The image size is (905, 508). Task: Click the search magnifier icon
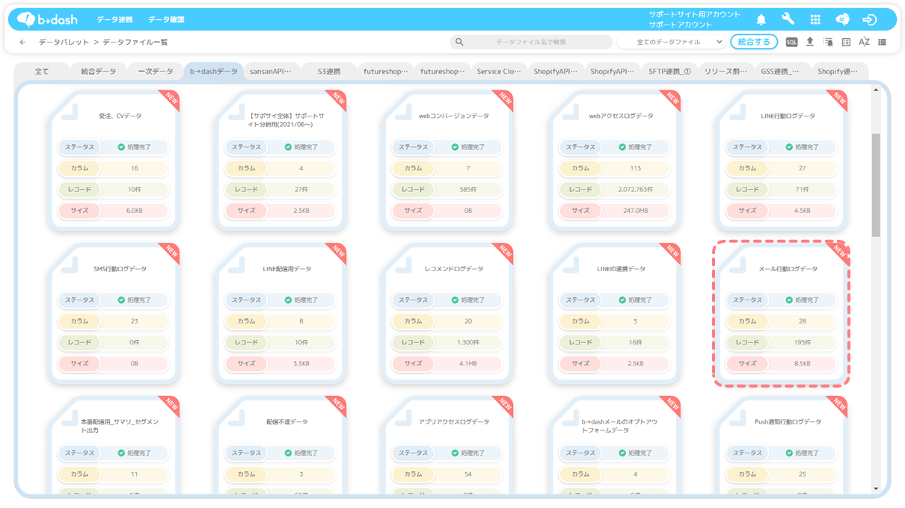pyautogui.click(x=459, y=43)
